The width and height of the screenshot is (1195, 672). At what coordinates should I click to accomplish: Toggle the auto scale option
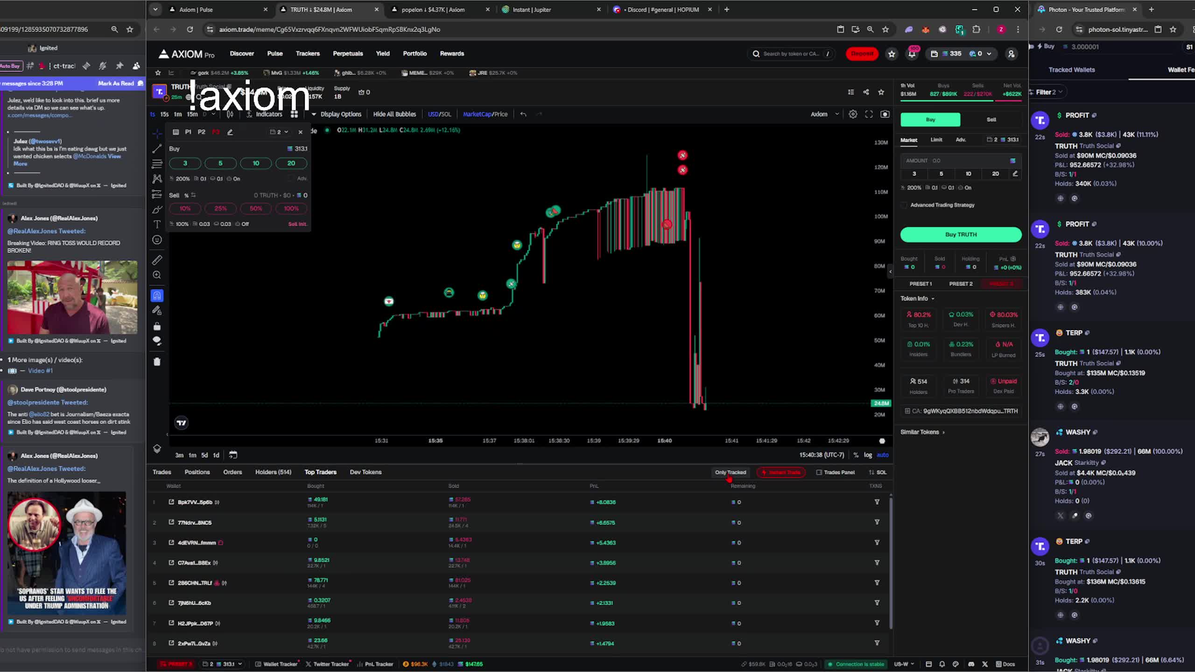[x=882, y=455]
